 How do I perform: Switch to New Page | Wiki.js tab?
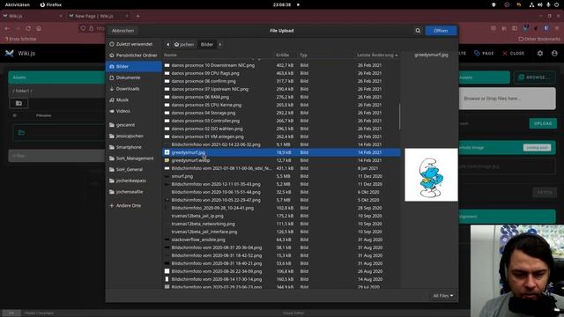click(x=98, y=16)
